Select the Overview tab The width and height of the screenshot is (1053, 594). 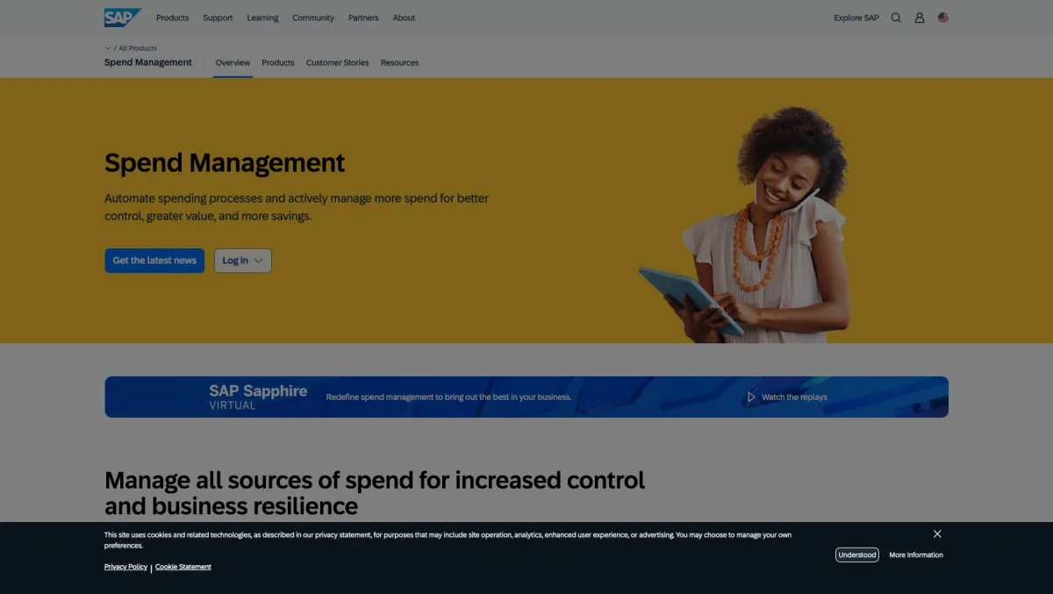tap(233, 62)
